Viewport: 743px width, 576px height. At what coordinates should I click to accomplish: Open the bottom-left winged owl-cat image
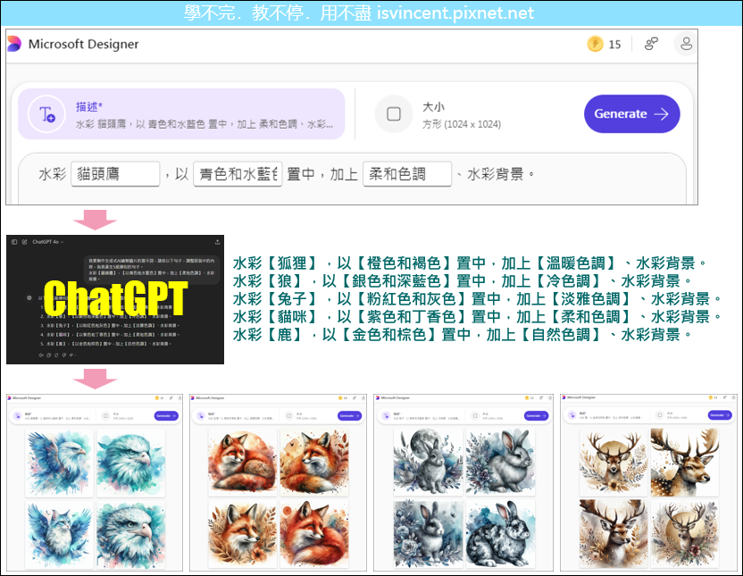click(59, 534)
